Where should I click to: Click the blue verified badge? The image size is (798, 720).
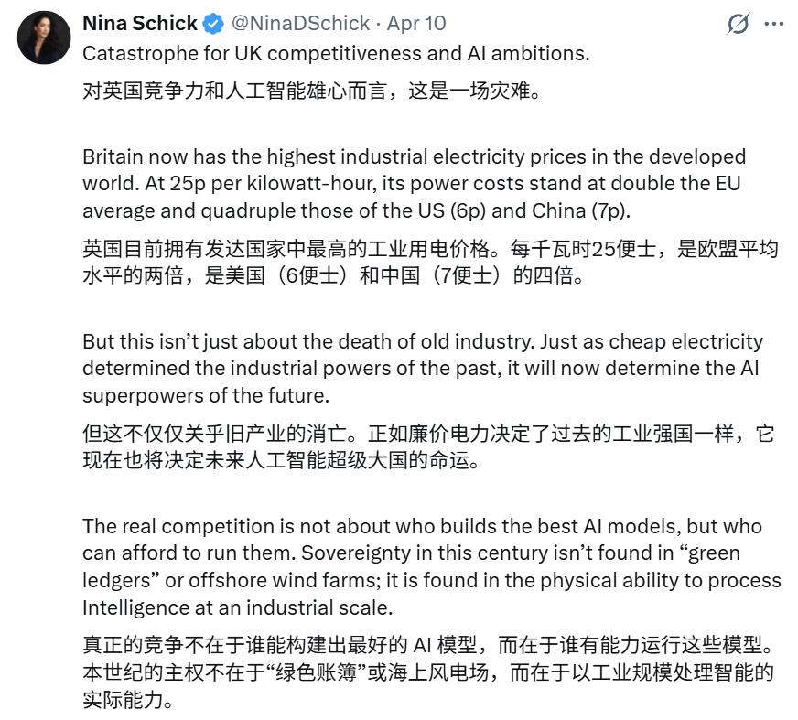(211, 23)
